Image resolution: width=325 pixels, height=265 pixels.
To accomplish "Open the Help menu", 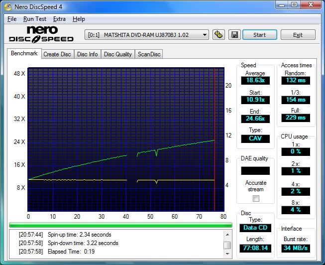I will [x=79, y=19].
